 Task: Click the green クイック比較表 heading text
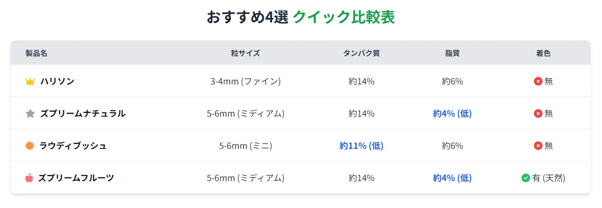pyautogui.click(x=344, y=18)
